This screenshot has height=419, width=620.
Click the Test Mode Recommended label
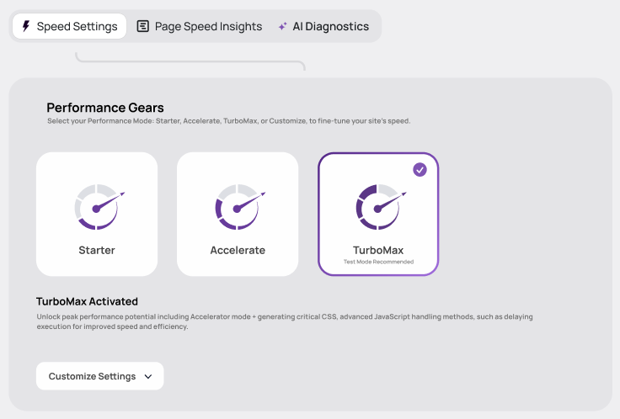(378, 262)
